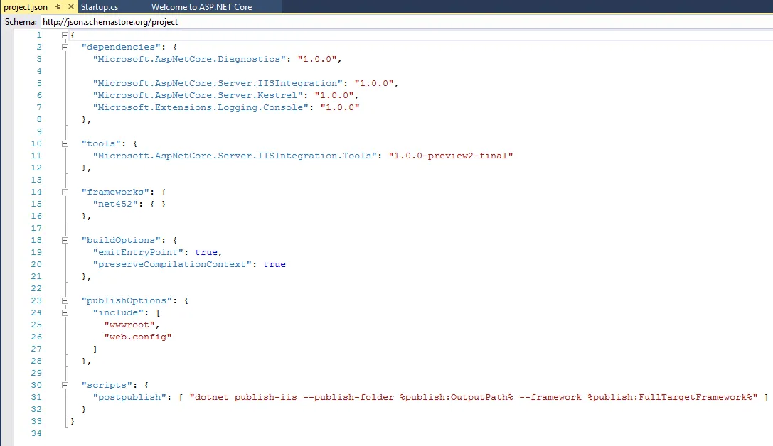
Task: Click the "dependencies" key text
Action: (121, 48)
